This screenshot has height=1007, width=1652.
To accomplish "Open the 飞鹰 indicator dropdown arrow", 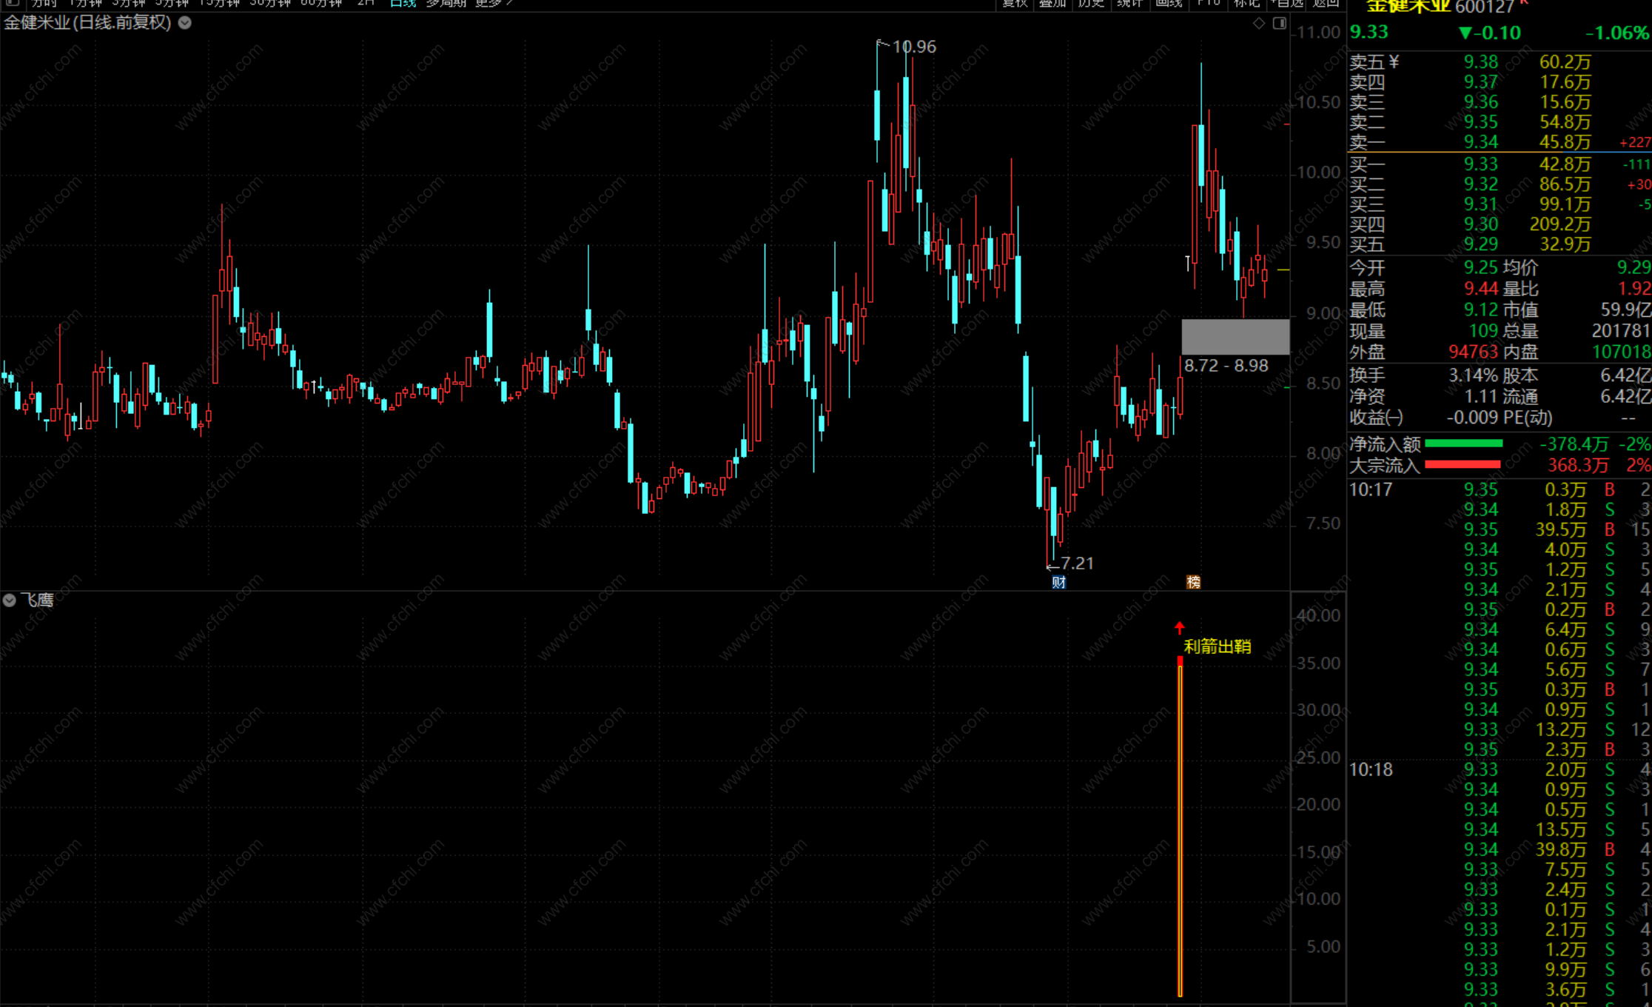I will tap(10, 600).
